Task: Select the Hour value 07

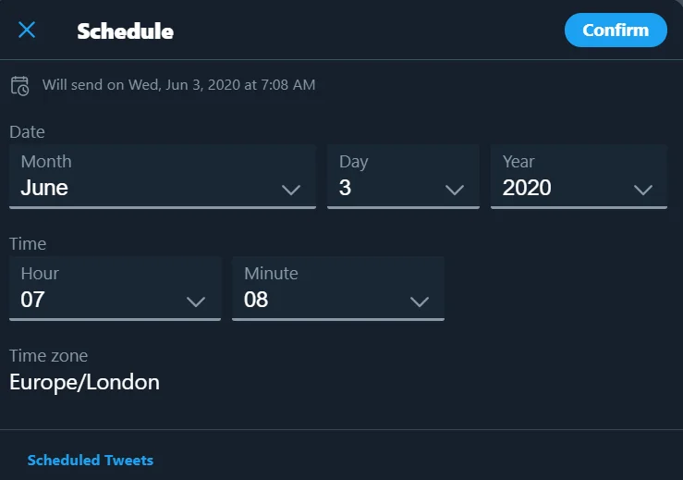Action: (x=32, y=300)
